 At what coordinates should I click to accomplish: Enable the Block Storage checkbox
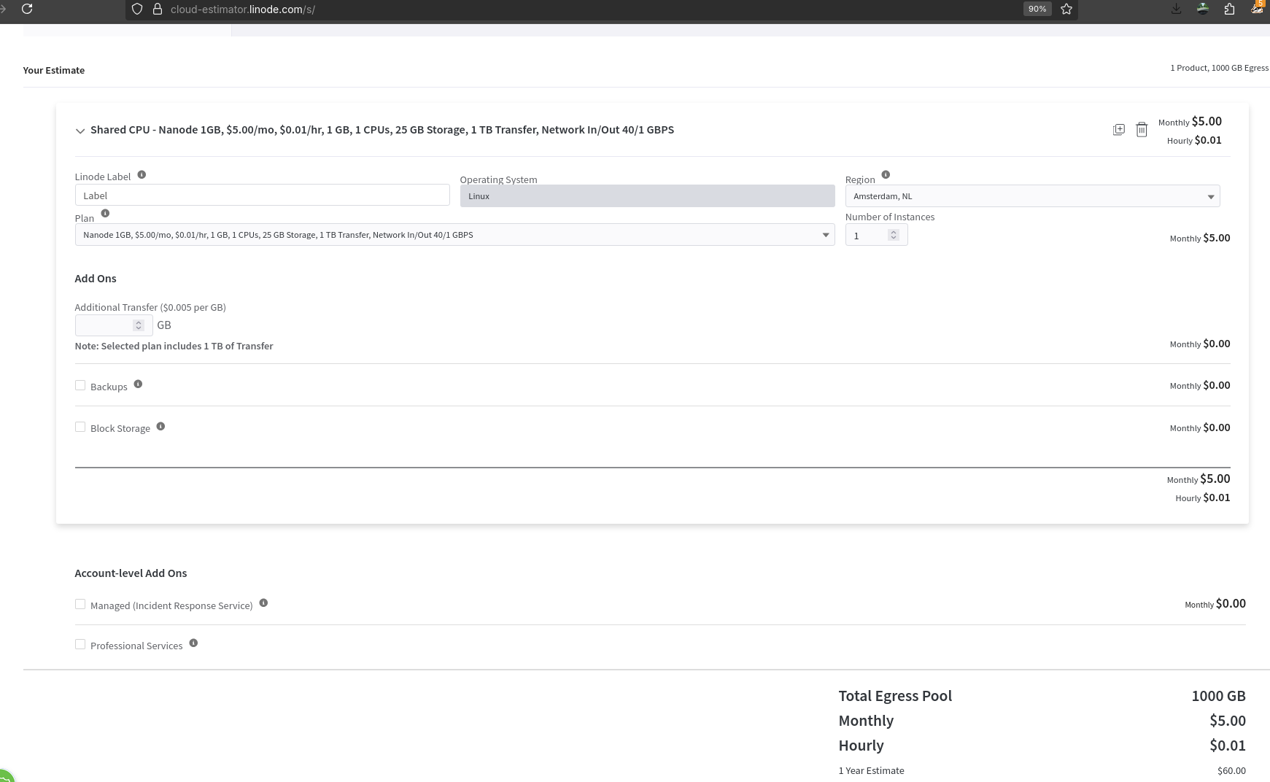pyautogui.click(x=80, y=427)
